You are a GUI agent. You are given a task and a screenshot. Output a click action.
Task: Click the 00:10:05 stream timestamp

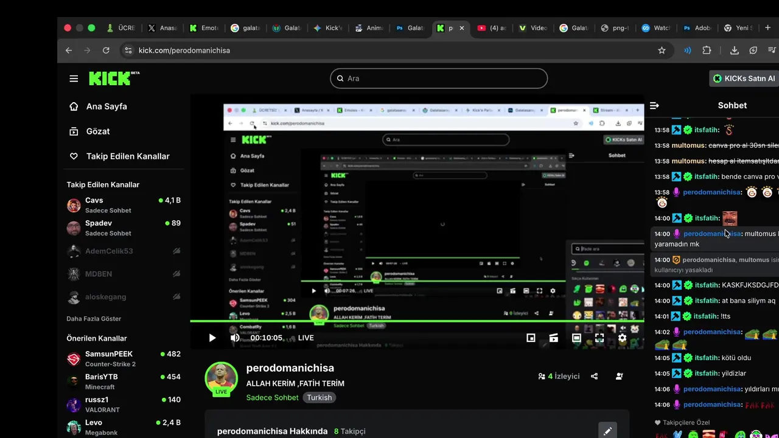pyautogui.click(x=267, y=338)
